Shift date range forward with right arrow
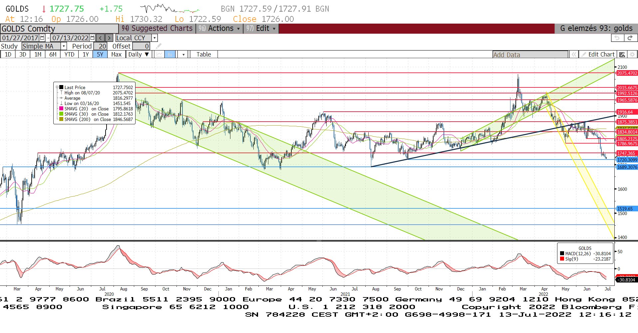 109,38
